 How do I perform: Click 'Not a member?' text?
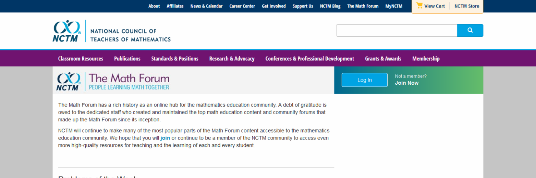(411, 76)
